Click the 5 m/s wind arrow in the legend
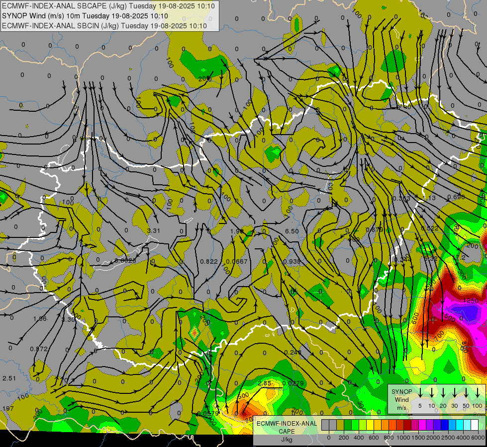The width and height of the screenshot is (487, 447). (x=420, y=392)
